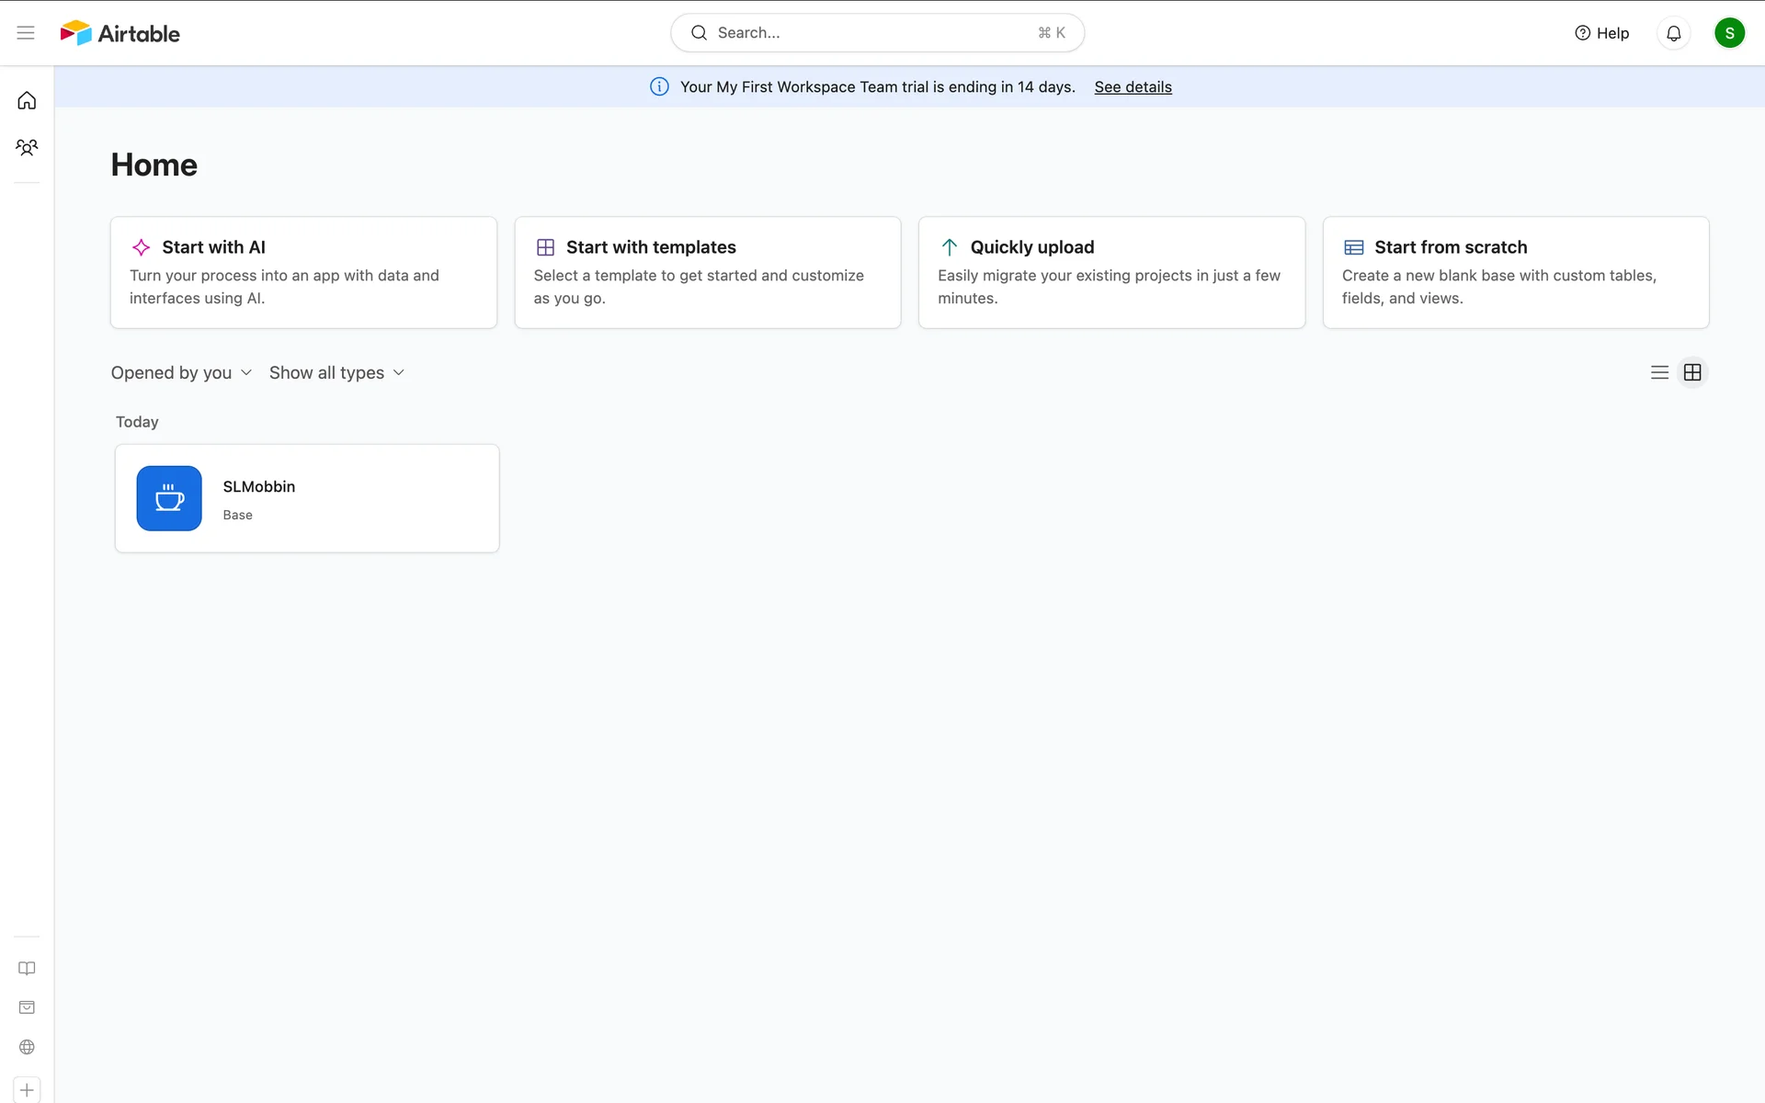Open the notifications bell
The height and width of the screenshot is (1103, 1765).
tap(1673, 33)
